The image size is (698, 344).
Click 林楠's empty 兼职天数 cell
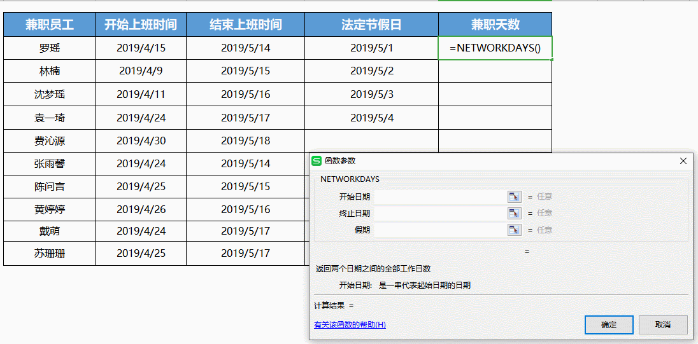(495, 71)
